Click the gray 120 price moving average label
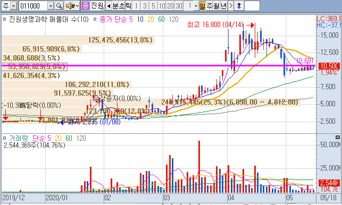342x205 pixels. [x=173, y=19]
